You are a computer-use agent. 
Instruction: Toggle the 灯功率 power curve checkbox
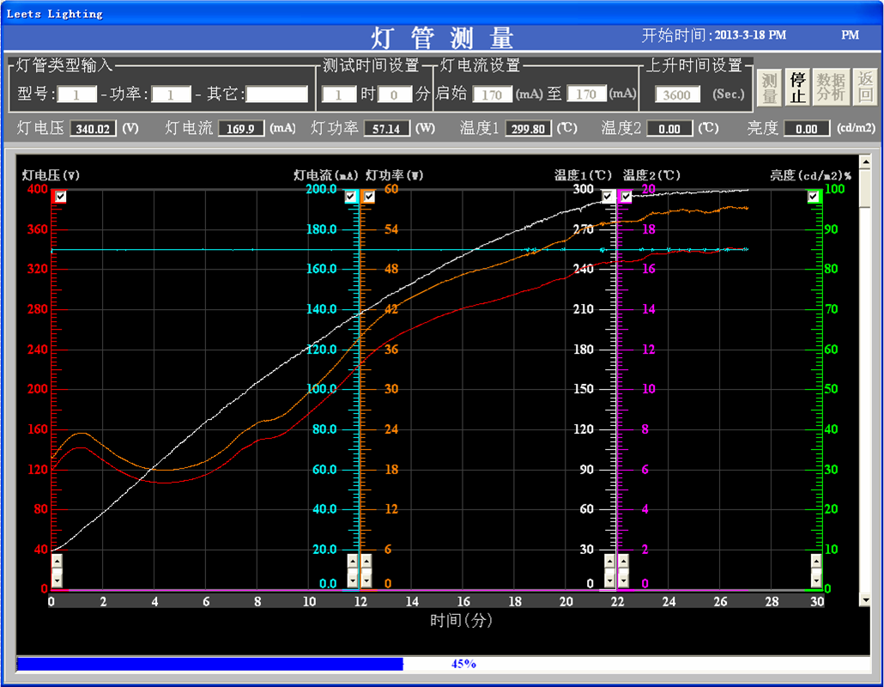(x=368, y=197)
